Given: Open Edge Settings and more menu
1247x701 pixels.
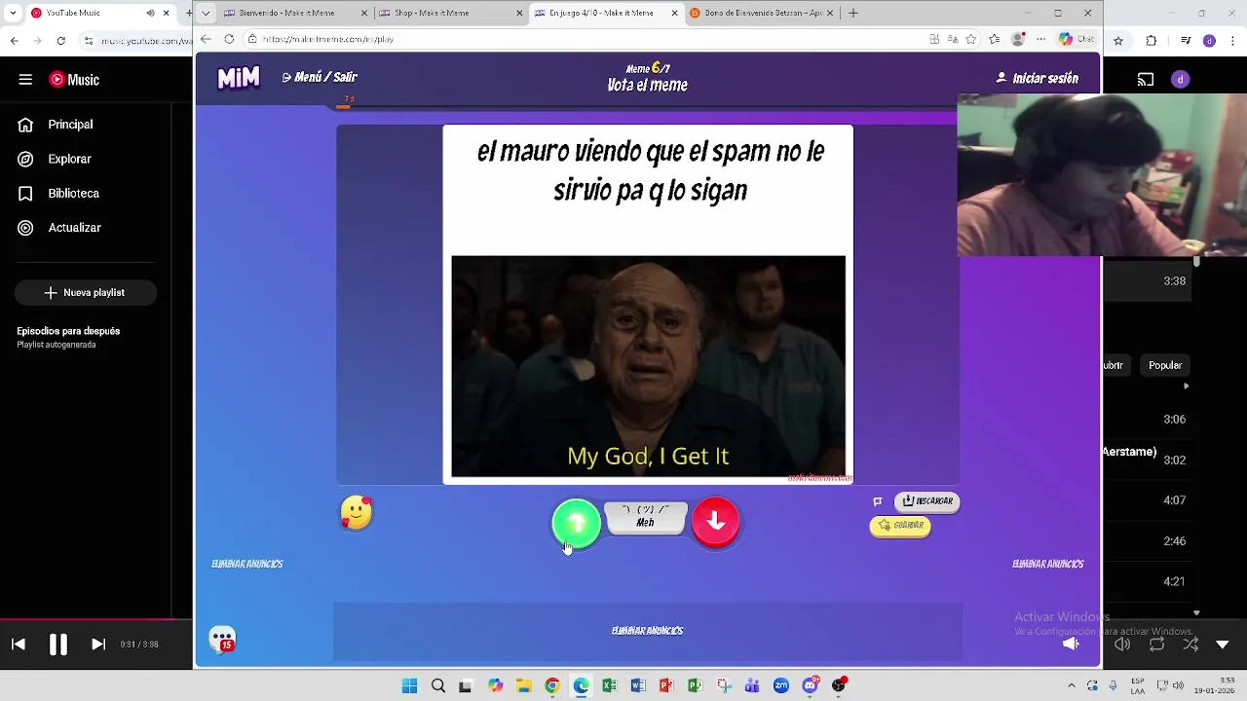Looking at the screenshot, I should [1039, 39].
